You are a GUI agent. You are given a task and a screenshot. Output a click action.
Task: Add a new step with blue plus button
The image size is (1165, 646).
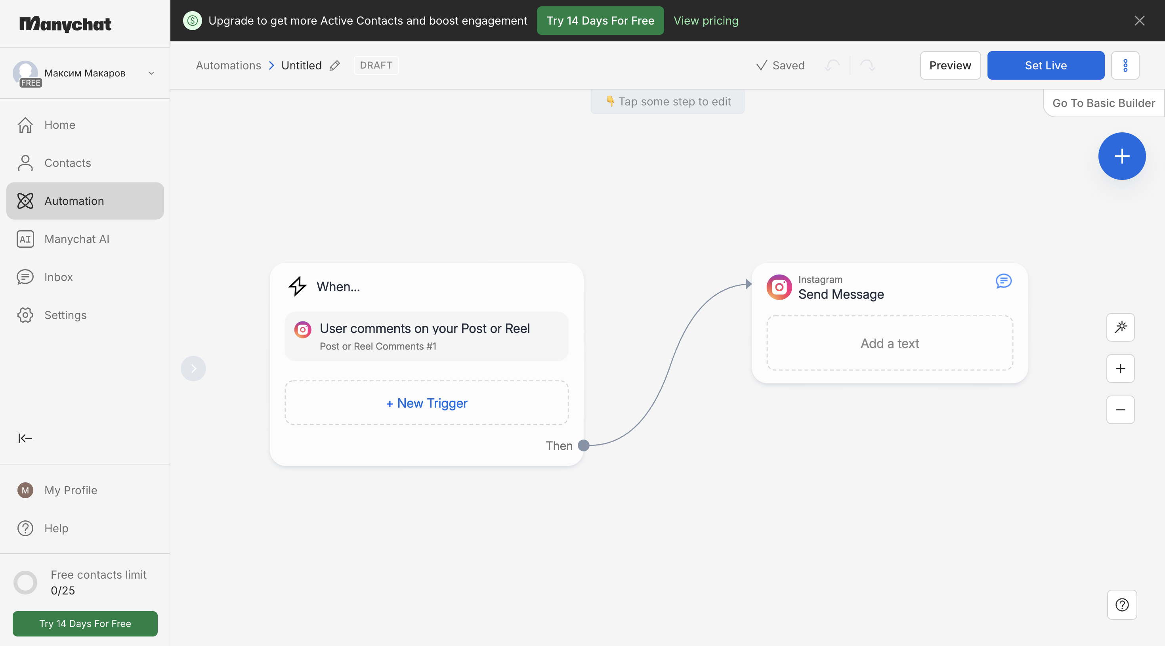point(1121,156)
